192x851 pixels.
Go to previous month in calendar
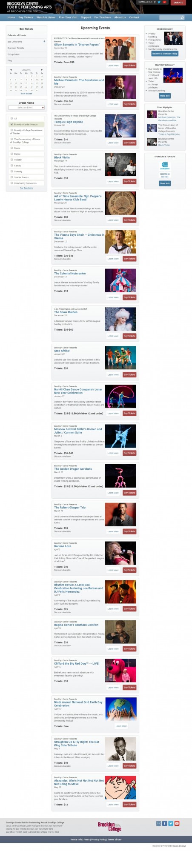(x=11, y=69)
